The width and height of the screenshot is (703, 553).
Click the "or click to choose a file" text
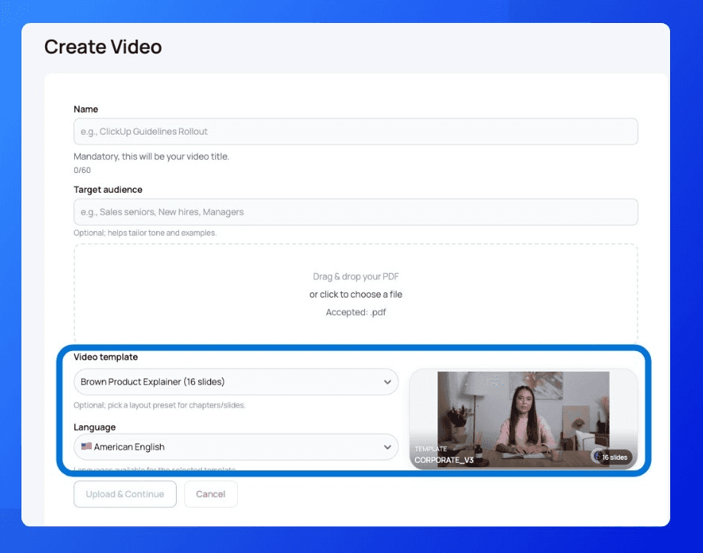pos(356,294)
